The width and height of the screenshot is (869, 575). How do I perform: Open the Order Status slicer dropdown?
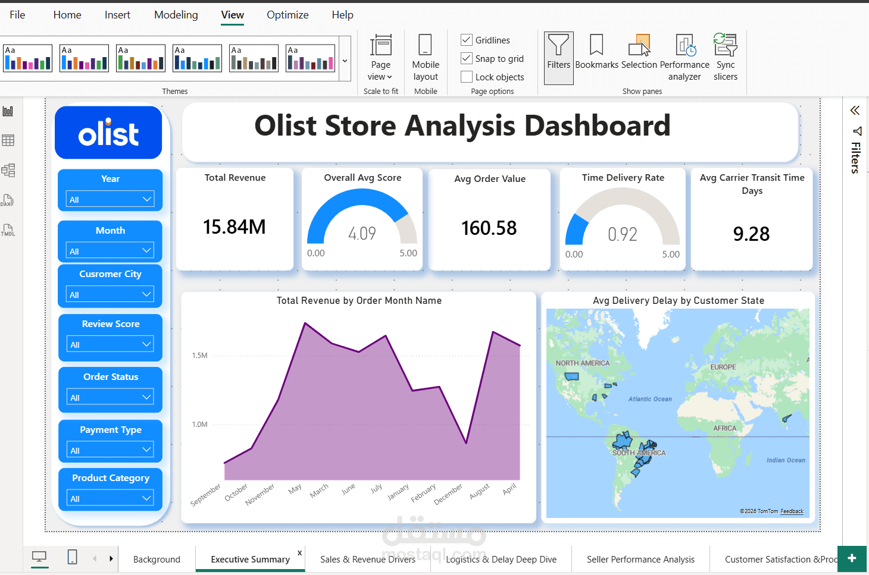pos(110,397)
